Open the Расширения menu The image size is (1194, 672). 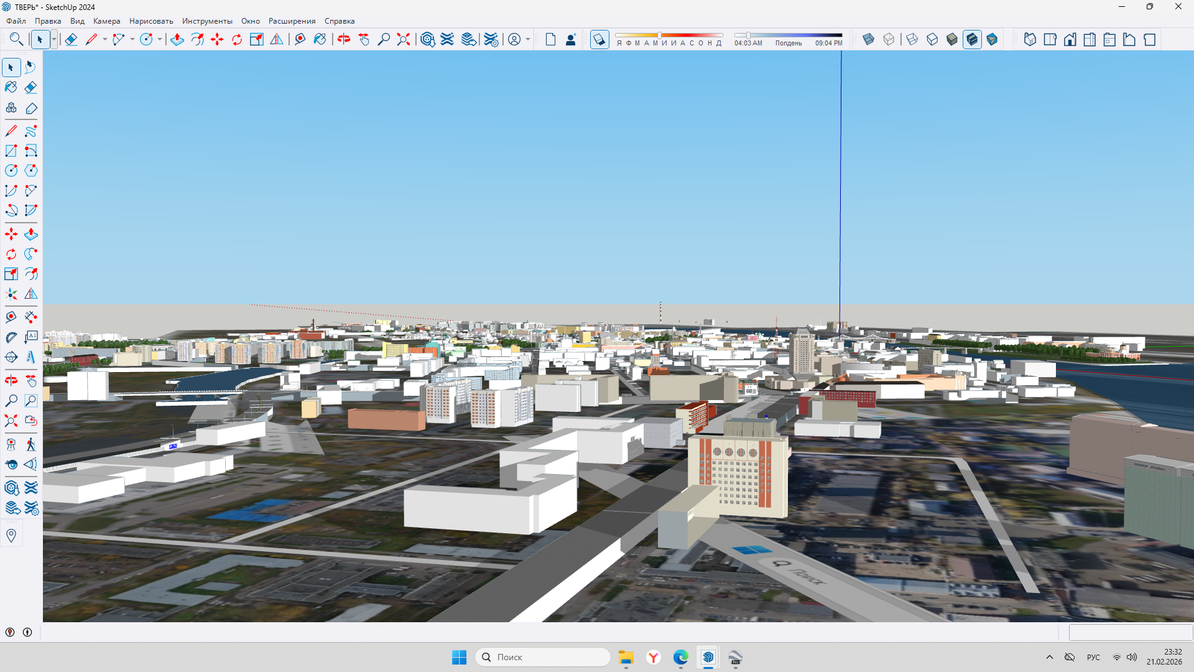[292, 21]
